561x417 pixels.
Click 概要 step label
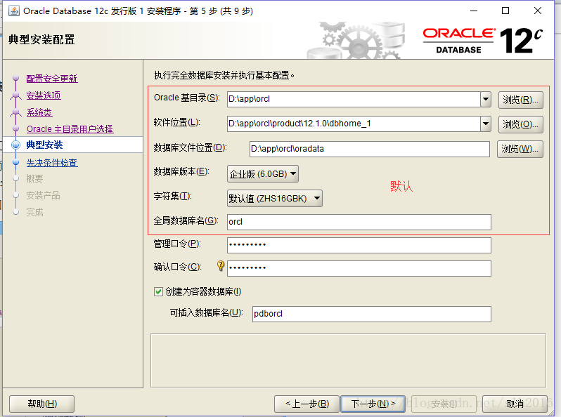pos(34,178)
